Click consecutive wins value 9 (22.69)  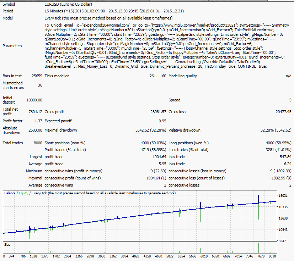click(x=158, y=171)
